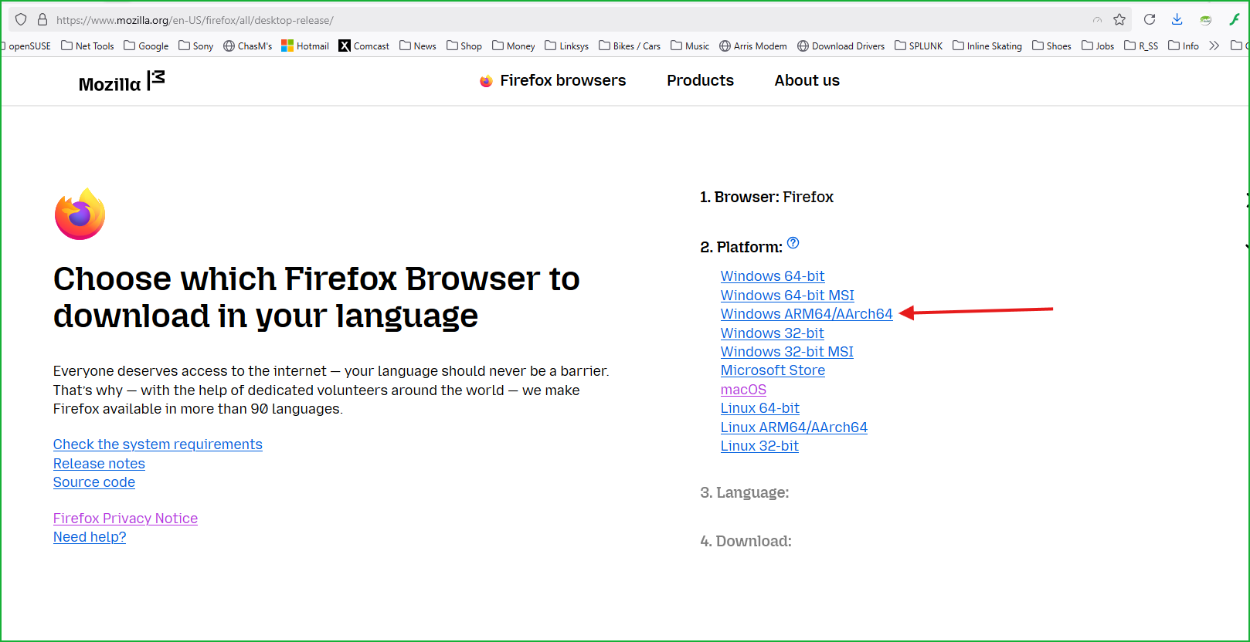This screenshot has height=642, width=1250.
Task: Select Windows 64-bit MSI platform
Action: (x=787, y=296)
